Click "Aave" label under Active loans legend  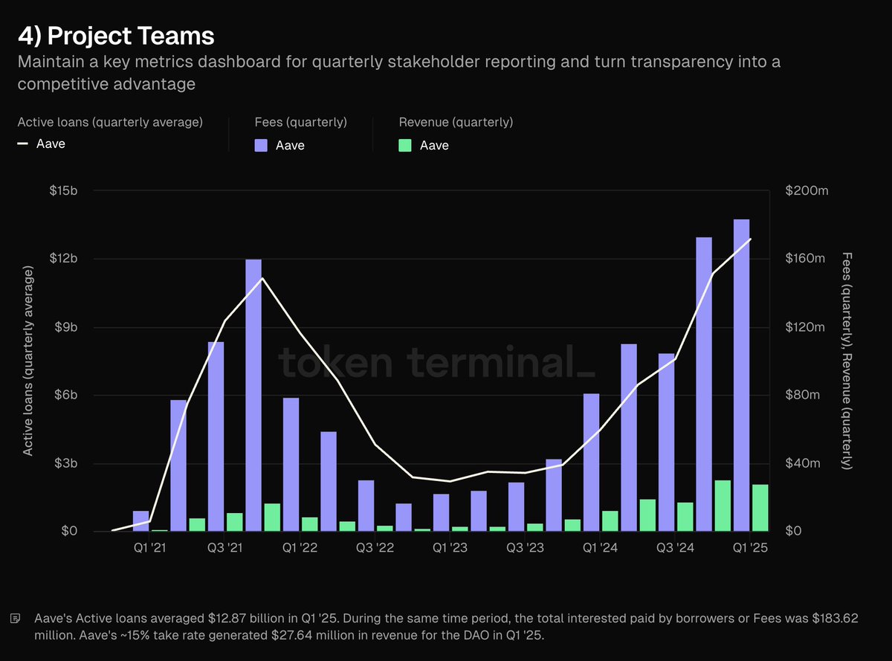[x=51, y=144]
